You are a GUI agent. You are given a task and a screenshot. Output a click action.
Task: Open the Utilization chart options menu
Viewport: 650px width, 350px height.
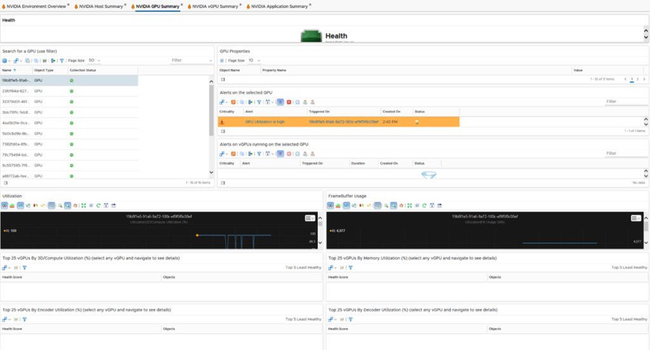pyautogui.click(x=310, y=218)
